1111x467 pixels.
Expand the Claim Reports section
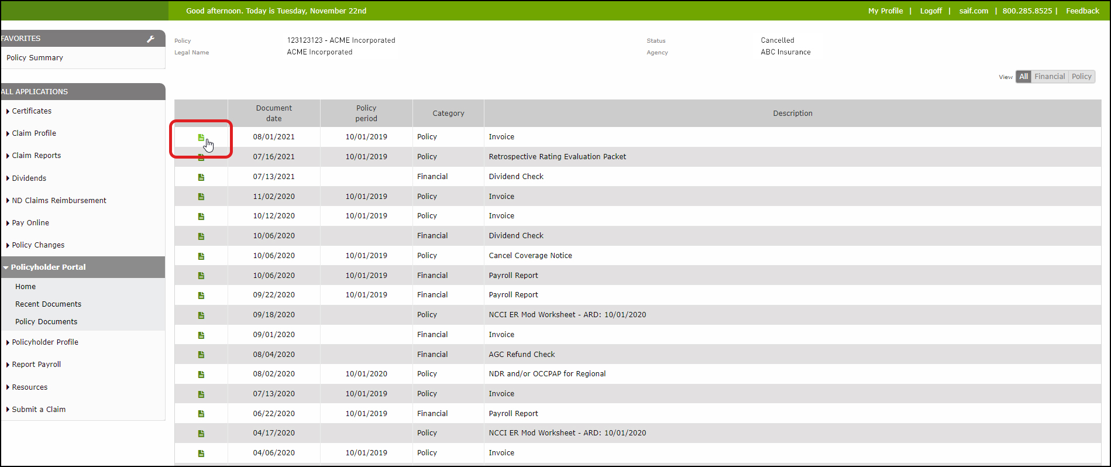[x=36, y=156]
